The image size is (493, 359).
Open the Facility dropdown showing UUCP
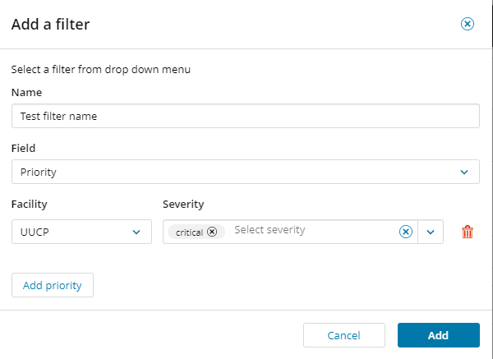pyautogui.click(x=81, y=232)
